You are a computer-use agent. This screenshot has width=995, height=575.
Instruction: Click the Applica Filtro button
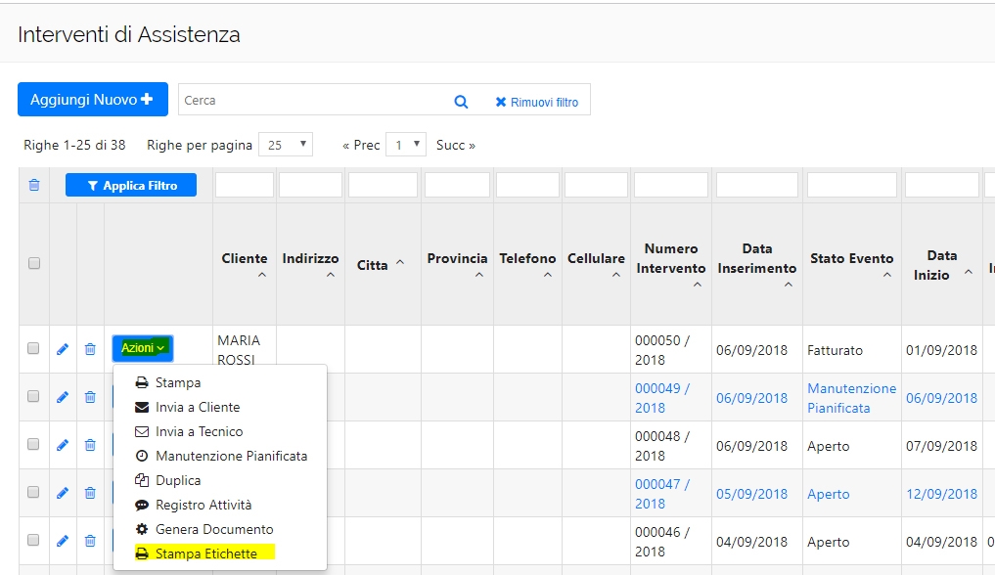coord(131,185)
